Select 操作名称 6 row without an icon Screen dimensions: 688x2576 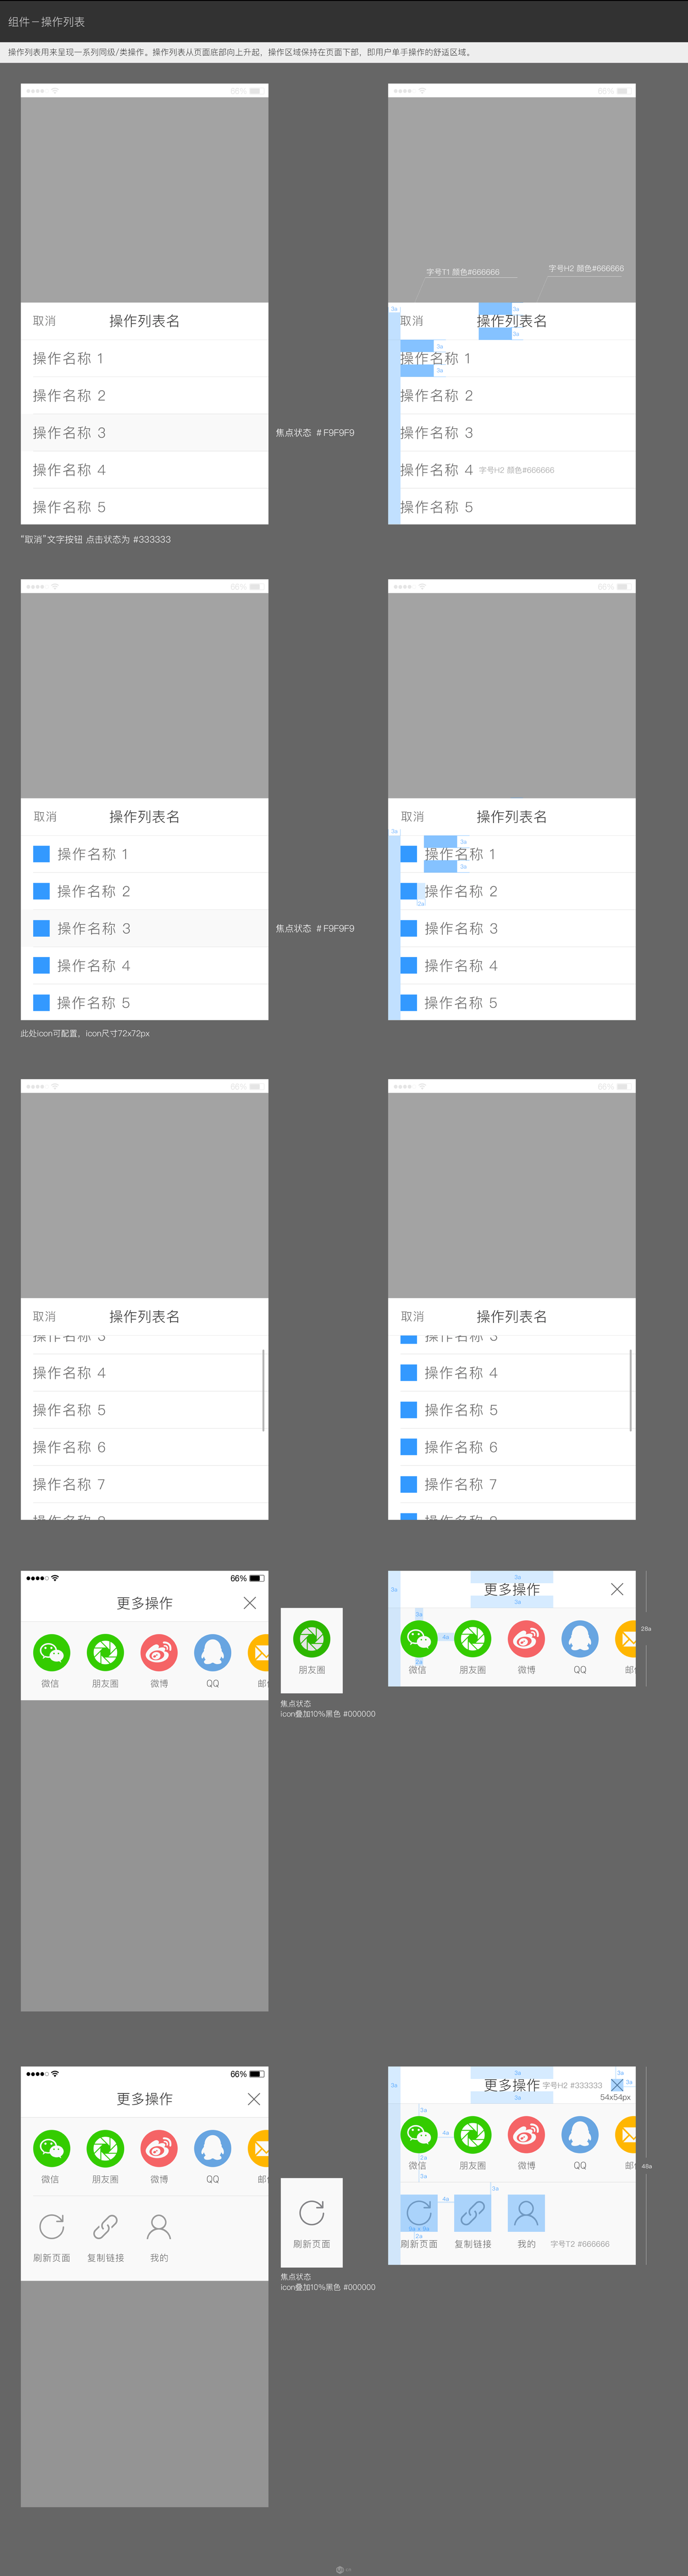point(145,1447)
